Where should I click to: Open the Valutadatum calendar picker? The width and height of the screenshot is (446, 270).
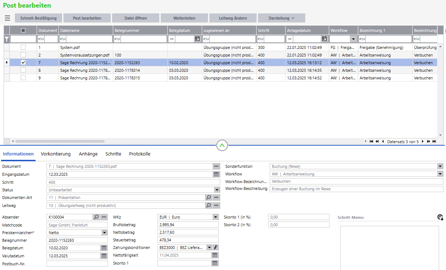[x=104, y=256]
